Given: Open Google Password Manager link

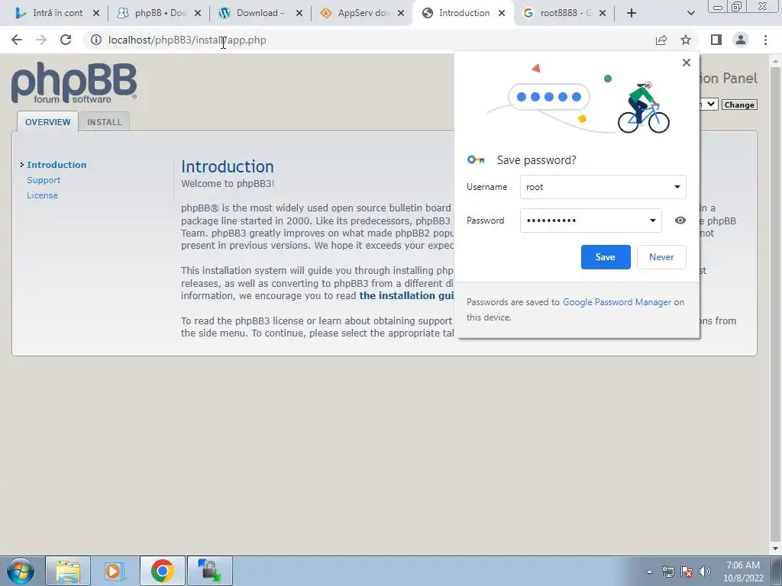Looking at the screenshot, I should pyautogui.click(x=617, y=302).
